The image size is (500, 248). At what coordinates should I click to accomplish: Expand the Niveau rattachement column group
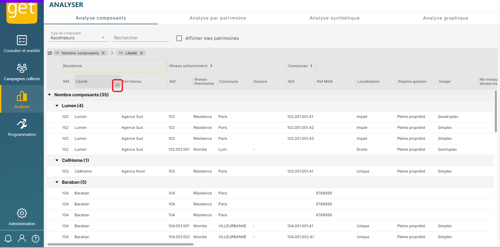click(x=211, y=66)
